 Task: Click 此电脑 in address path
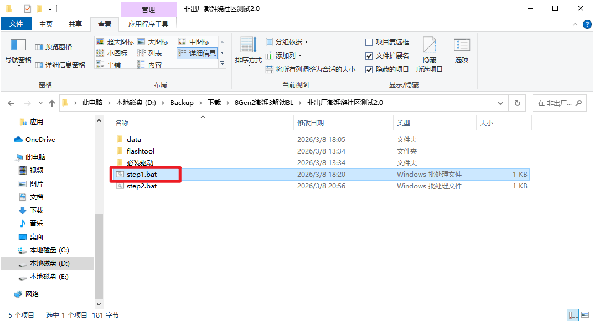pyautogui.click(x=92, y=103)
